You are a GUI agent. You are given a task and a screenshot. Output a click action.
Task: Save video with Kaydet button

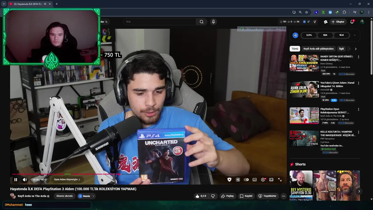[x=246, y=196]
